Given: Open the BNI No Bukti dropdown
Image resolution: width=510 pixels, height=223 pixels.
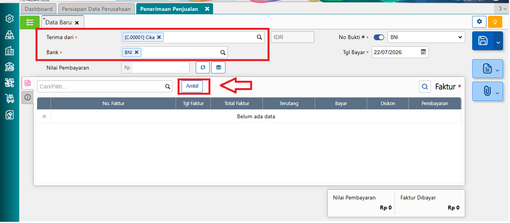Looking at the screenshot, I should click(426, 37).
